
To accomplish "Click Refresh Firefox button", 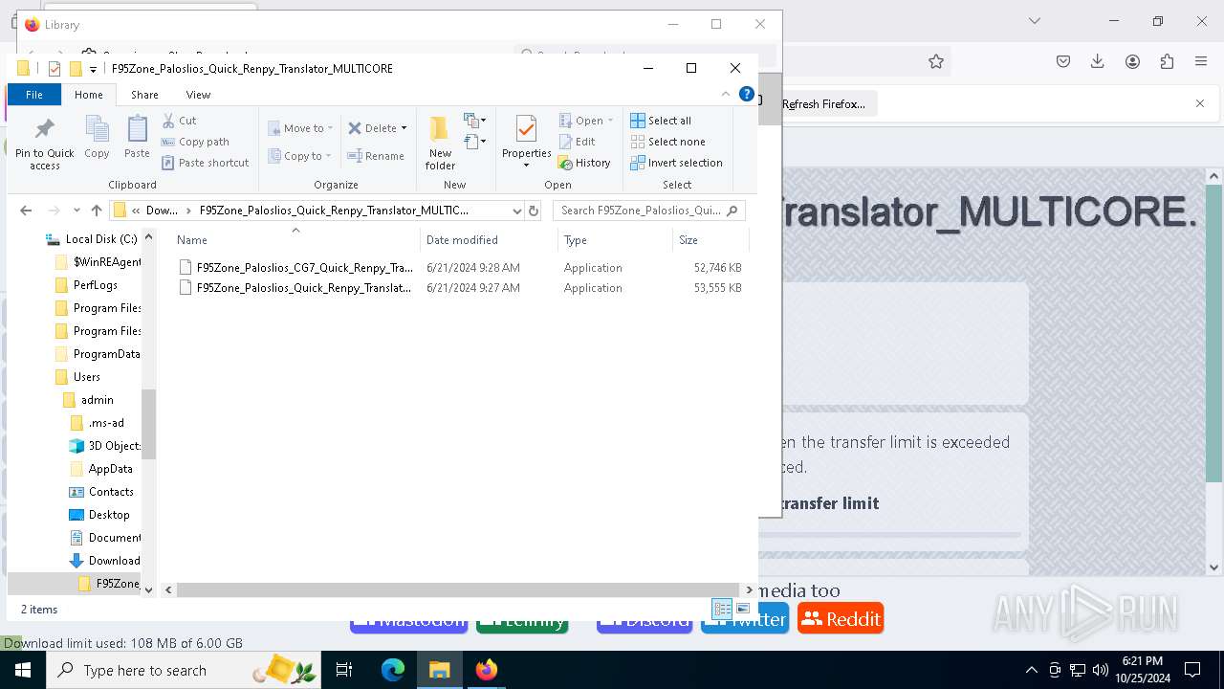I will (823, 104).
